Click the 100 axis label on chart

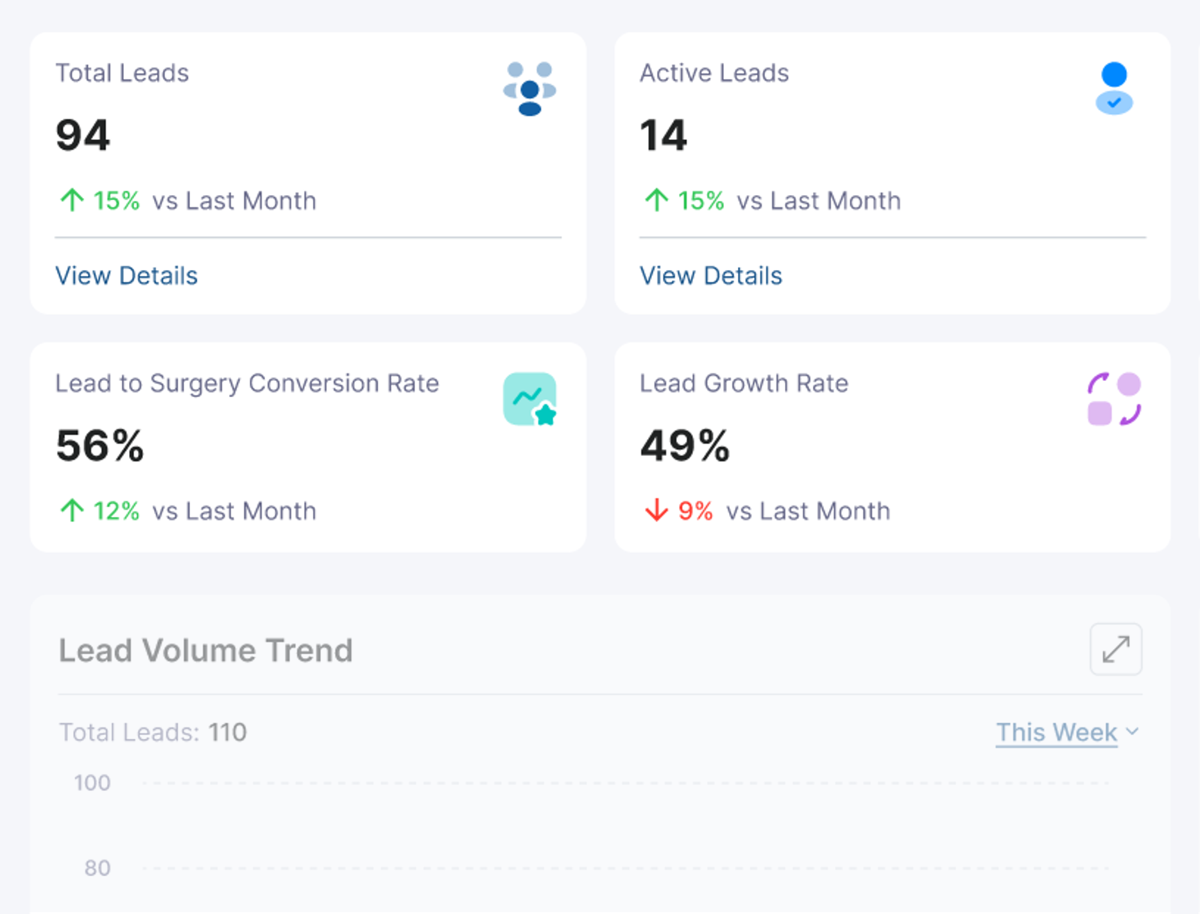pos(92,783)
